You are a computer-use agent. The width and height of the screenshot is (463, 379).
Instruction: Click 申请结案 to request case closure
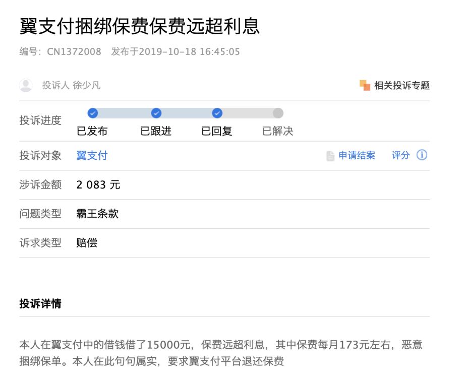[357, 155]
